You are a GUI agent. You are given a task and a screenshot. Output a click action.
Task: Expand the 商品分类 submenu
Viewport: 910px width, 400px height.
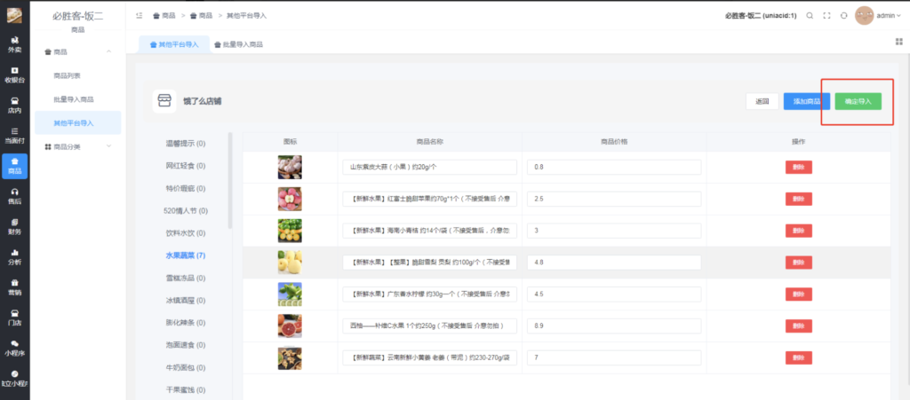108,146
